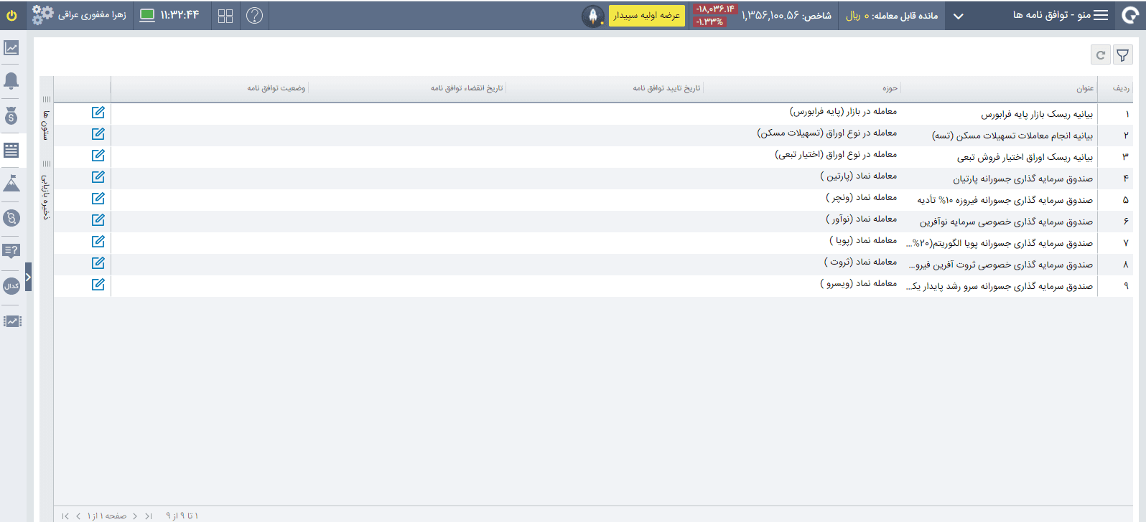Open the mountain flag sidebar icon
The width and height of the screenshot is (1146, 522).
click(x=11, y=184)
